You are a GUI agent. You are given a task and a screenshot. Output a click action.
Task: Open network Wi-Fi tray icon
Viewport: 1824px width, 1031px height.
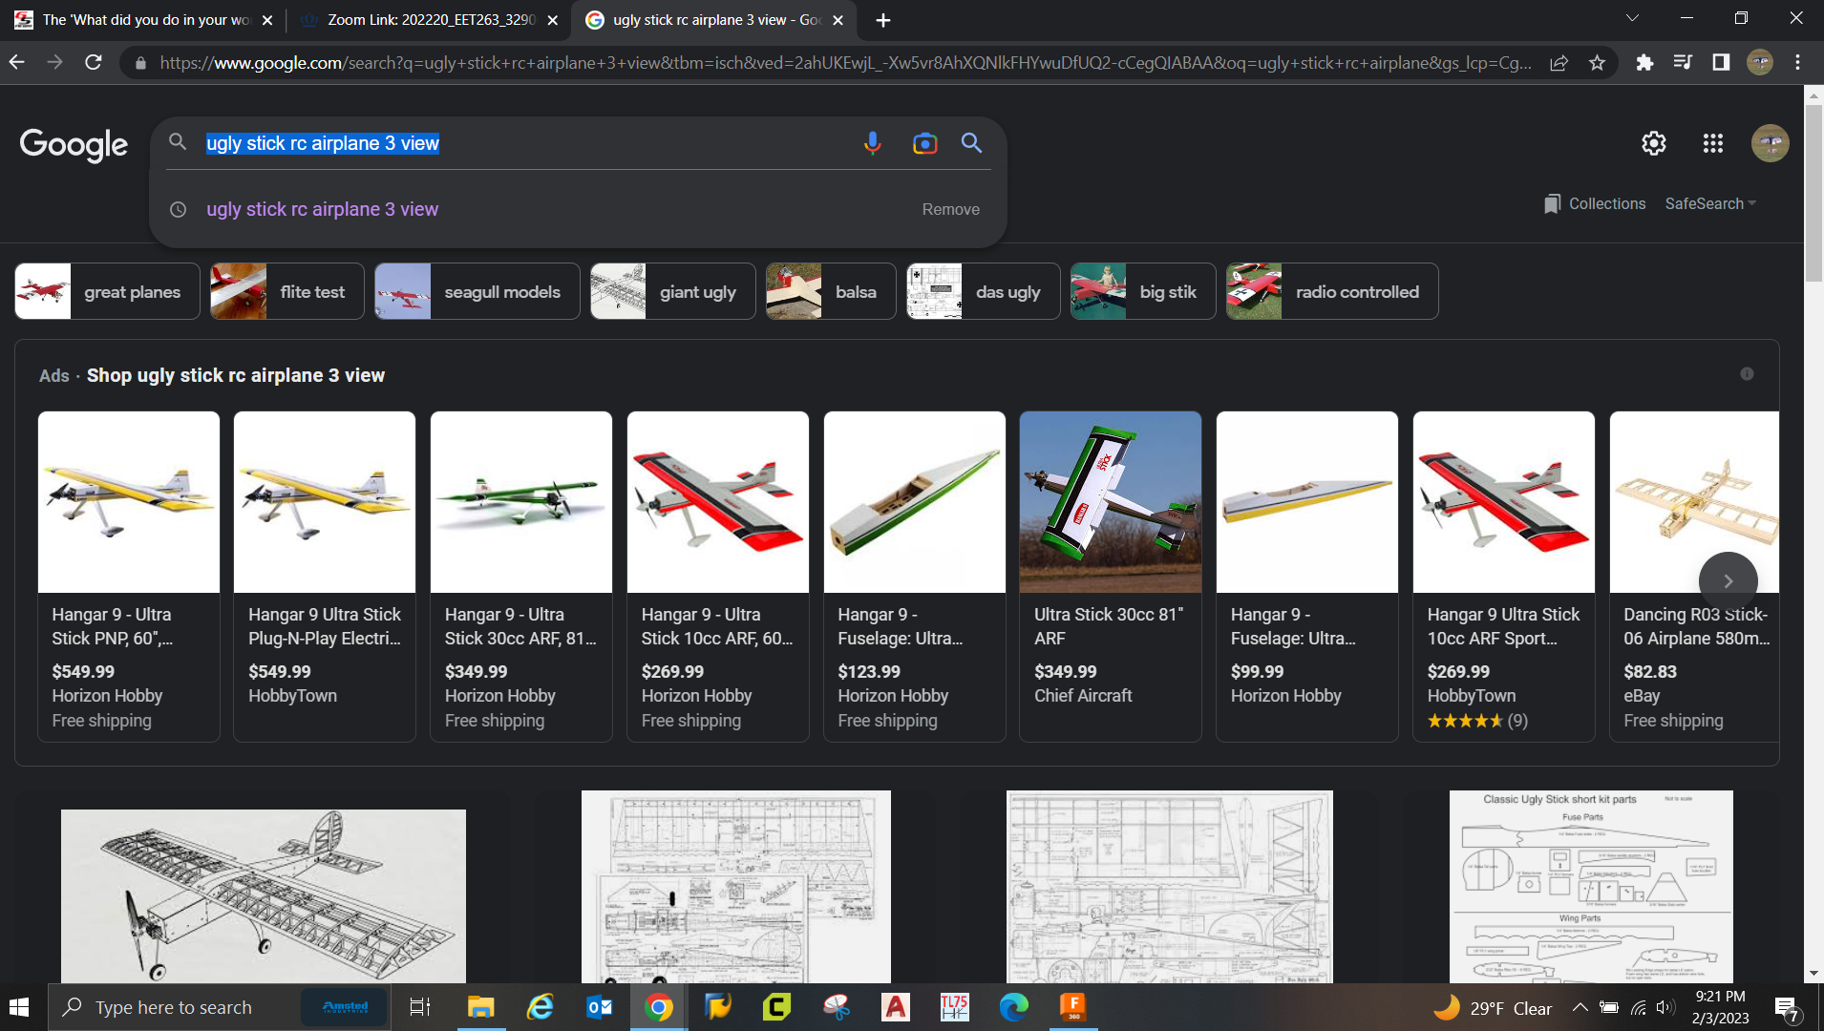1638,1007
